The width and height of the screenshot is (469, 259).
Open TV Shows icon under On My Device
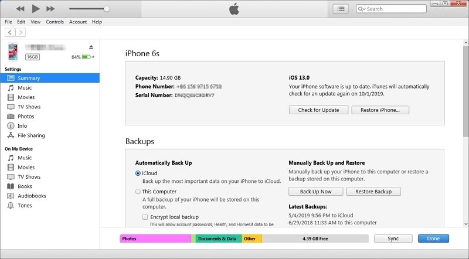click(x=11, y=177)
